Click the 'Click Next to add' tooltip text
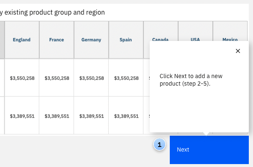253x167 pixels. (x=191, y=80)
